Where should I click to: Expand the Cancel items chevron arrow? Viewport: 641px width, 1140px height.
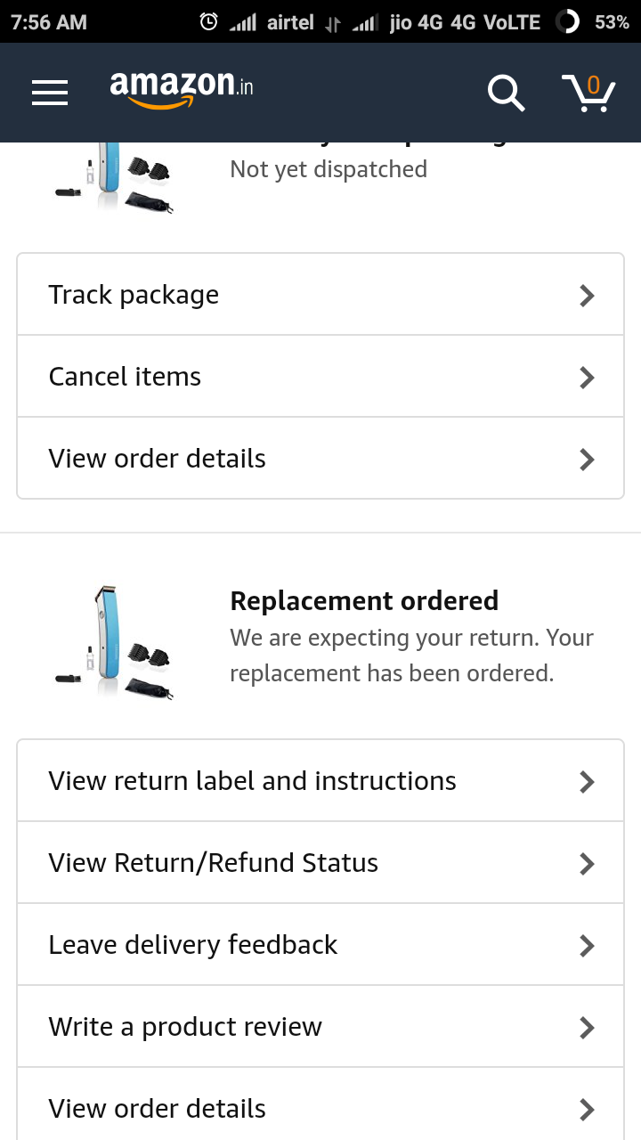(x=587, y=378)
